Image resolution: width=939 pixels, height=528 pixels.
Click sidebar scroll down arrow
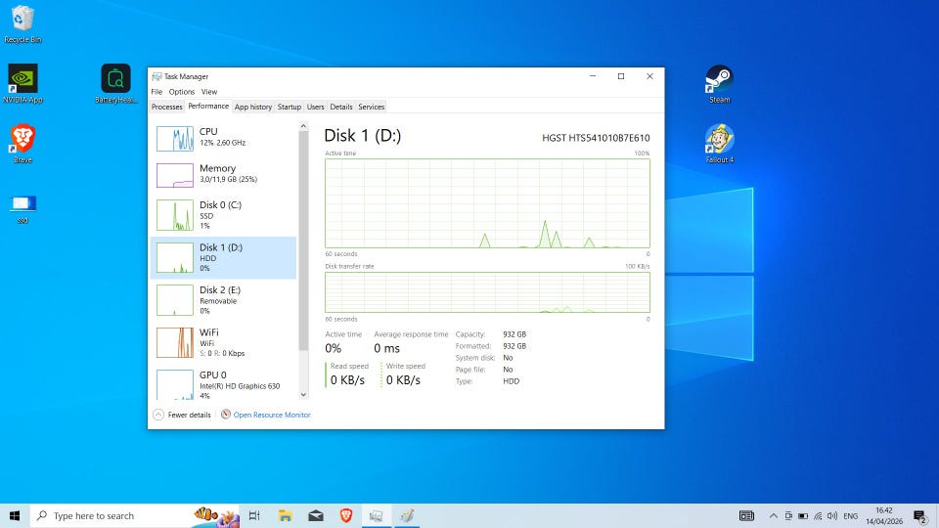[303, 394]
